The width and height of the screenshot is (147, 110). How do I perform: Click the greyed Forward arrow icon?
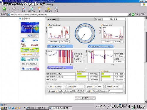pyautogui.click(x=14, y=9)
